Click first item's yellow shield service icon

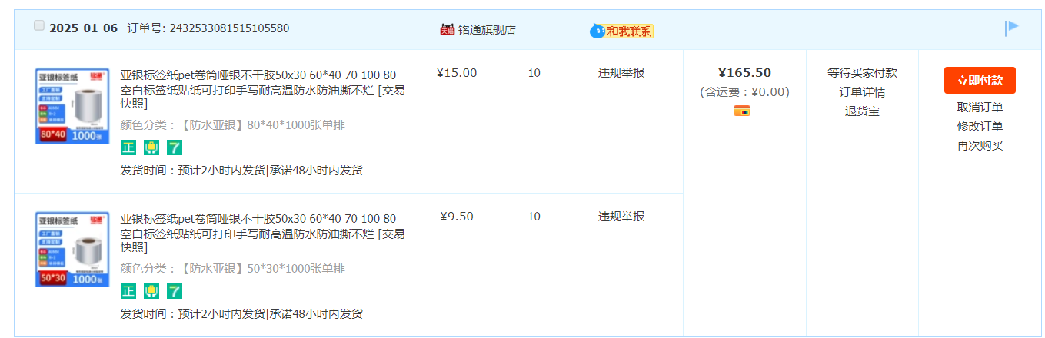151,147
